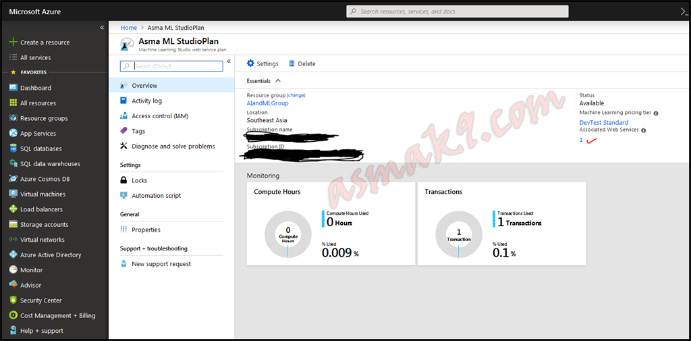Click the Transactions donut chart

coord(459,234)
